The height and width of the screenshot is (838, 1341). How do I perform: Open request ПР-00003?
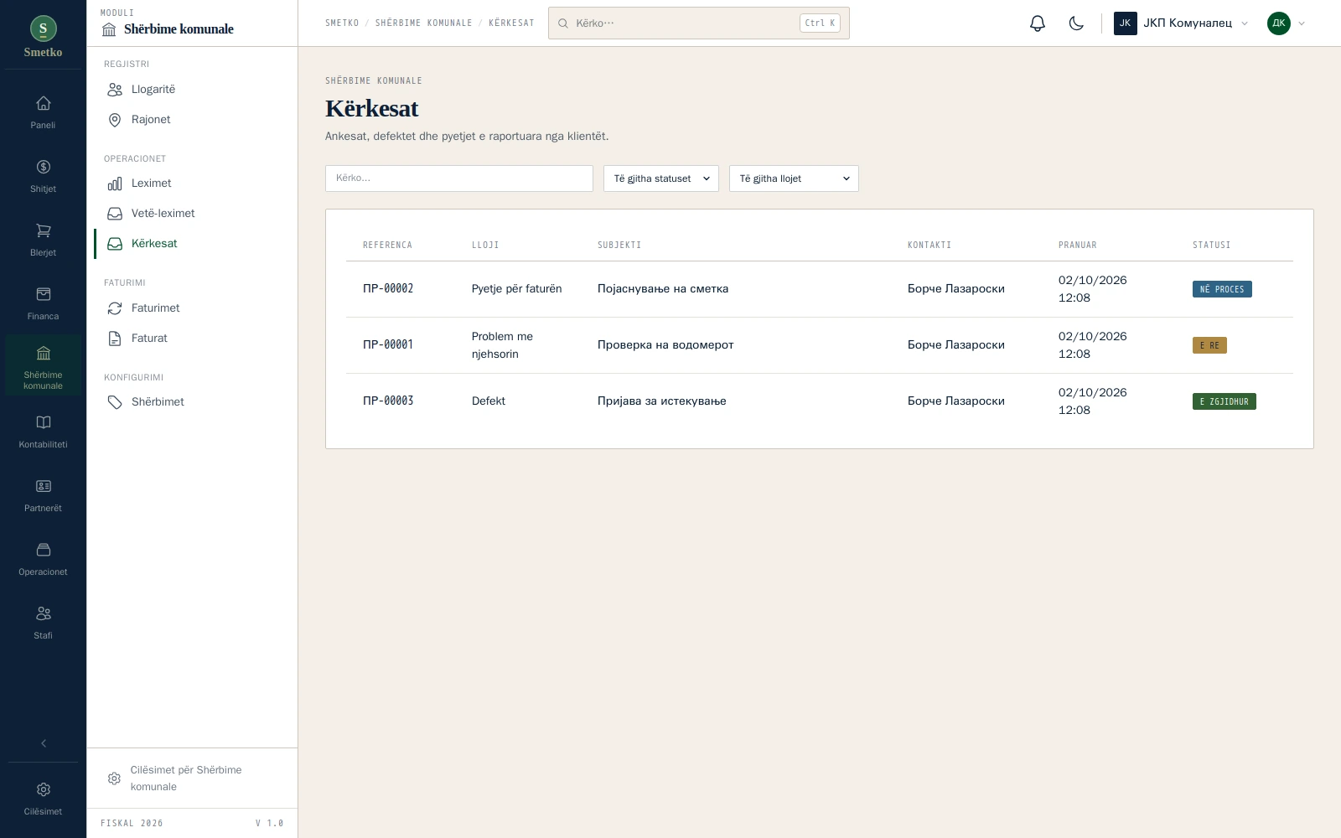pos(820,401)
